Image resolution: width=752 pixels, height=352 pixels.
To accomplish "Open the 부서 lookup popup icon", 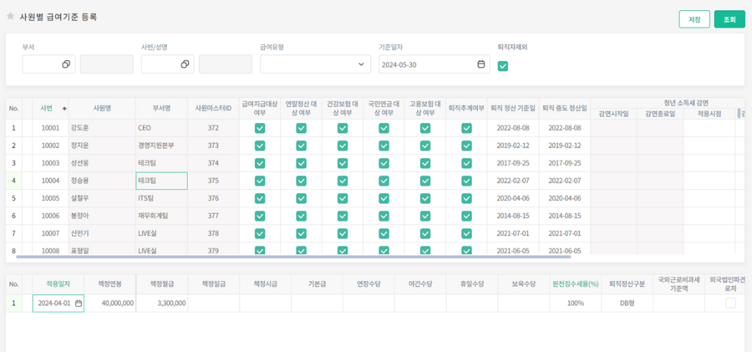I will pyautogui.click(x=66, y=64).
